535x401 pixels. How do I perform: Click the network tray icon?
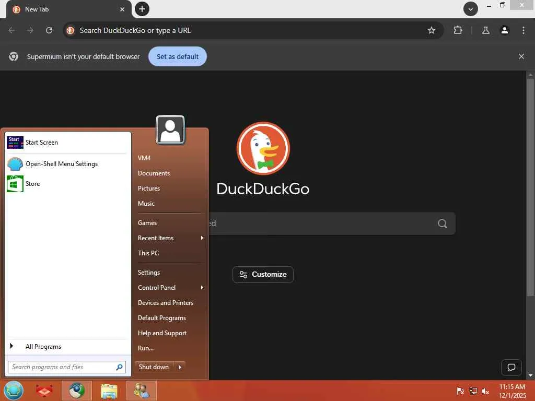tap(473, 391)
